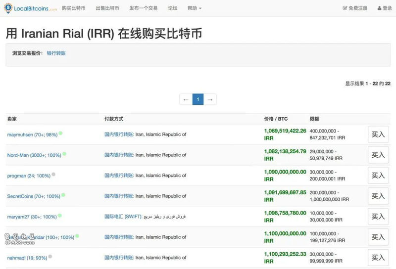Select limit 30,000,000 - 200,000,001 IRR
This screenshot has width=396, height=269.
tap(327, 176)
